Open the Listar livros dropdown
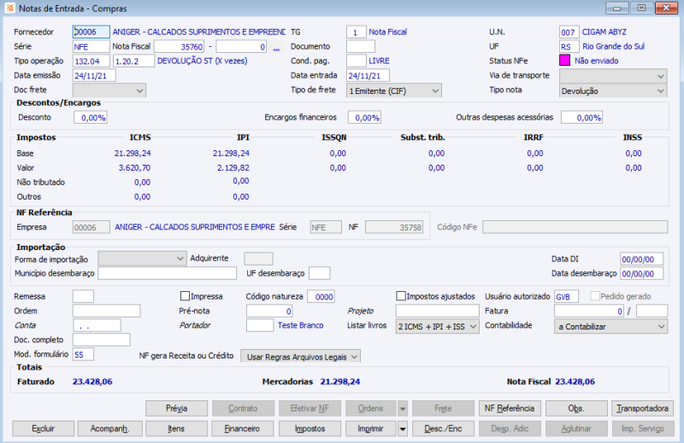 tap(437, 326)
